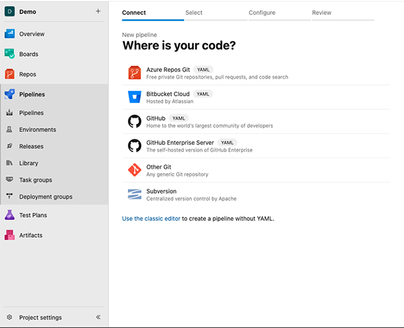Image resolution: width=404 pixels, height=328 pixels.
Task: Open Artifacts from the sidebar icon
Action: (x=9, y=235)
